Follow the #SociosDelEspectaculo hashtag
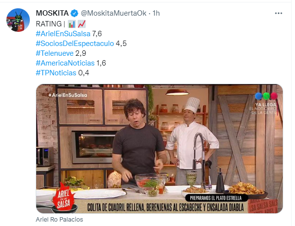The height and width of the screenshot is (226, 295). point(75,44)
